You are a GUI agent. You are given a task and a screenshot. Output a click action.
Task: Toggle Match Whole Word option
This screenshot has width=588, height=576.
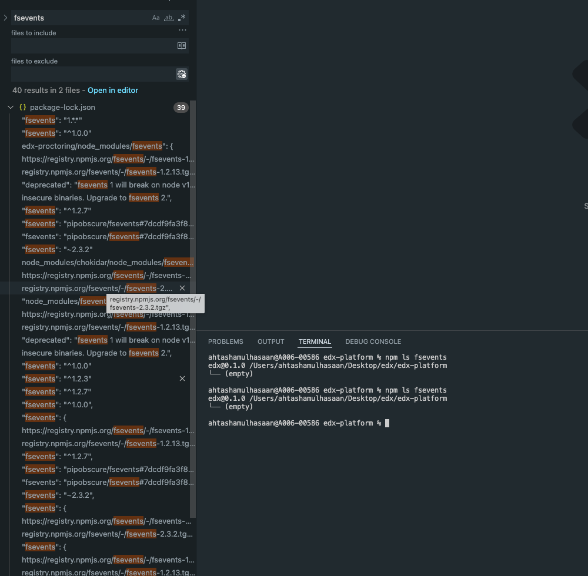coord(169,18)
